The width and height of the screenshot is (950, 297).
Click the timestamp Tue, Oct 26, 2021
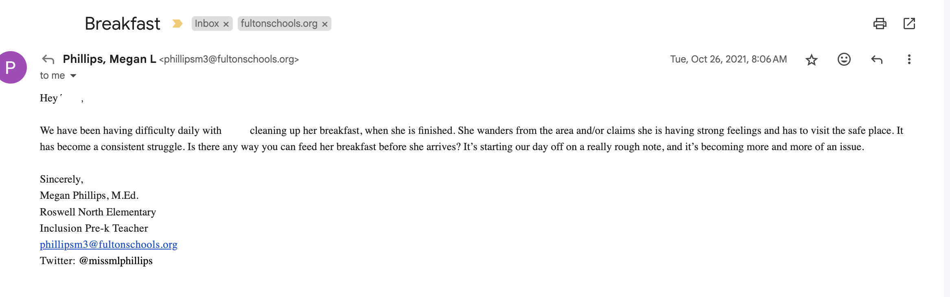pyautogui.click(x=728, y=59)
